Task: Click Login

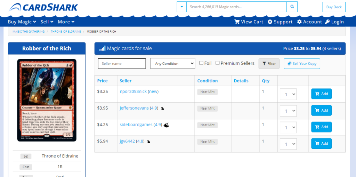Action: click(334, 22)
